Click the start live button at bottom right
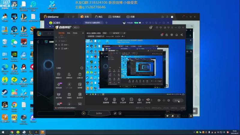The height and width of the screenshot is (135, 240). coord(178,100)
